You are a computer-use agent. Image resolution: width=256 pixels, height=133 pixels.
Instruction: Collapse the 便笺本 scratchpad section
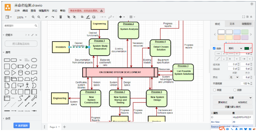coord(7,35)
